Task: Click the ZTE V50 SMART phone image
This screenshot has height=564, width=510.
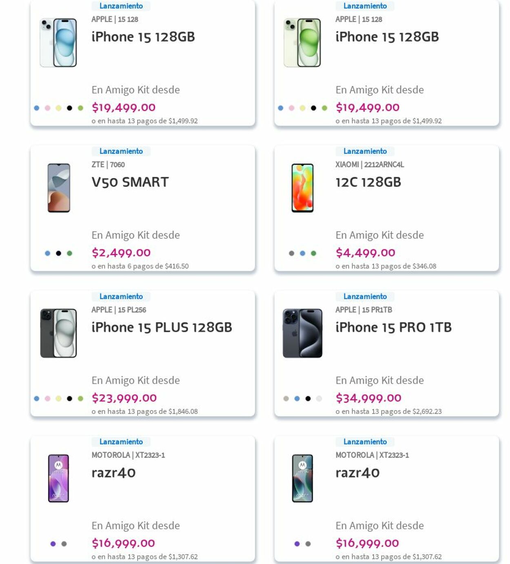Action: click(58, 187)
